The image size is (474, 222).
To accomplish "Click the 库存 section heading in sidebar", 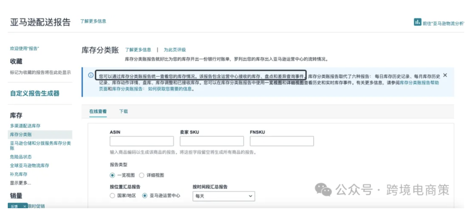I will click(16, 115).
